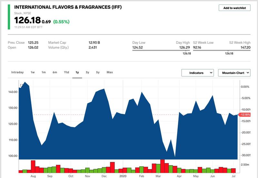Select the 1w time range tab

coord(33,72)
